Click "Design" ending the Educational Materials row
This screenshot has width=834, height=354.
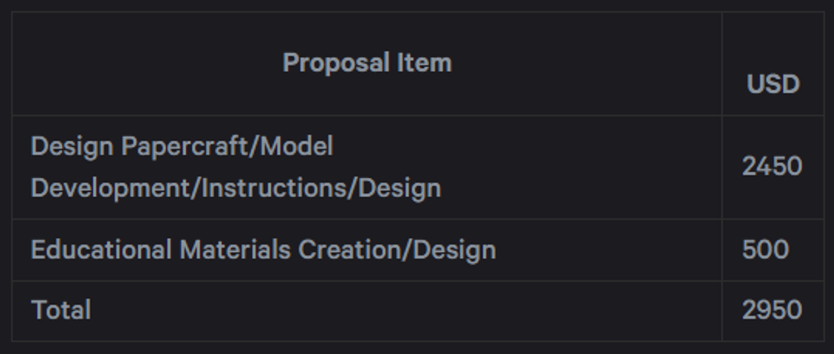[x=454, y=250]
